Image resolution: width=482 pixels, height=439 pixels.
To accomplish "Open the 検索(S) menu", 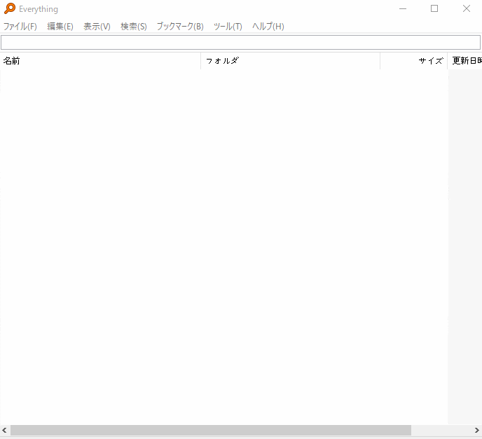I will tap(134, 27).
